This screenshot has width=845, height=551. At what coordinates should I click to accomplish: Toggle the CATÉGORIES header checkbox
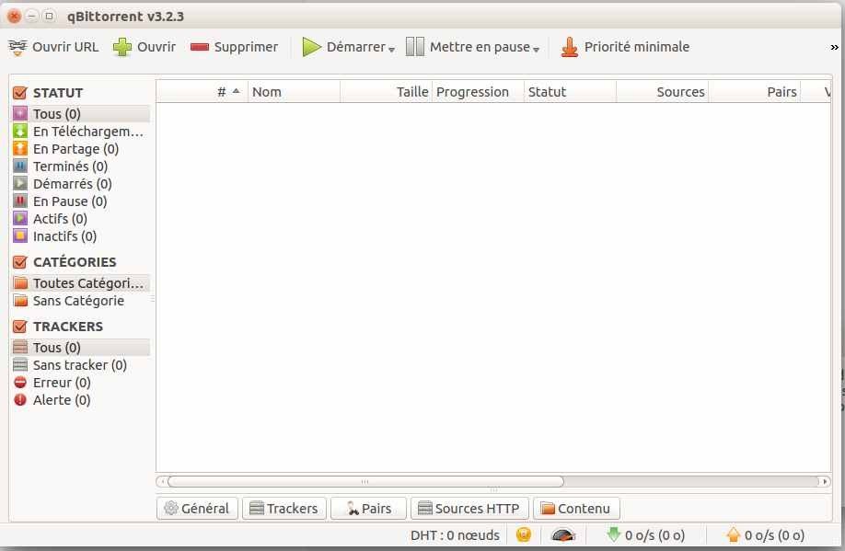tap(18, 261)
